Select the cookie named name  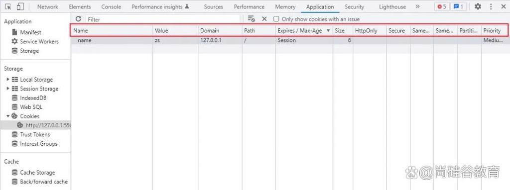click(112, 41)
